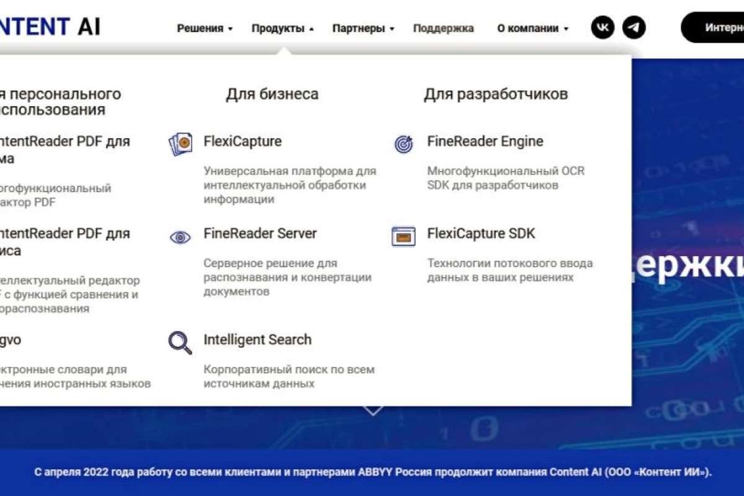Click the Корпоративный поиск description text
The height and width of the screenshot is (496, 744).
click(x=289, y=376)
